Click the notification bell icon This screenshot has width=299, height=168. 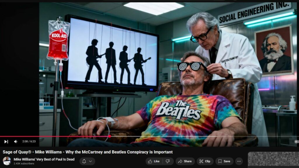pyautogui.click(x=84, y=161)
